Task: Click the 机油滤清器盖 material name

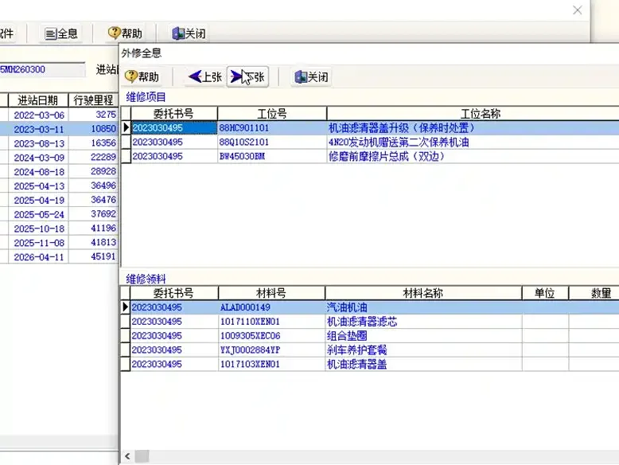Action: [x=357, y=364]
